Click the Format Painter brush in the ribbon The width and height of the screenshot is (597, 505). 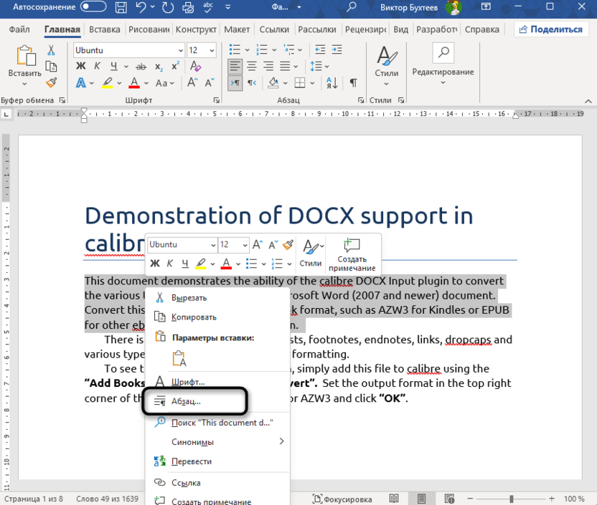click(52, 82)
